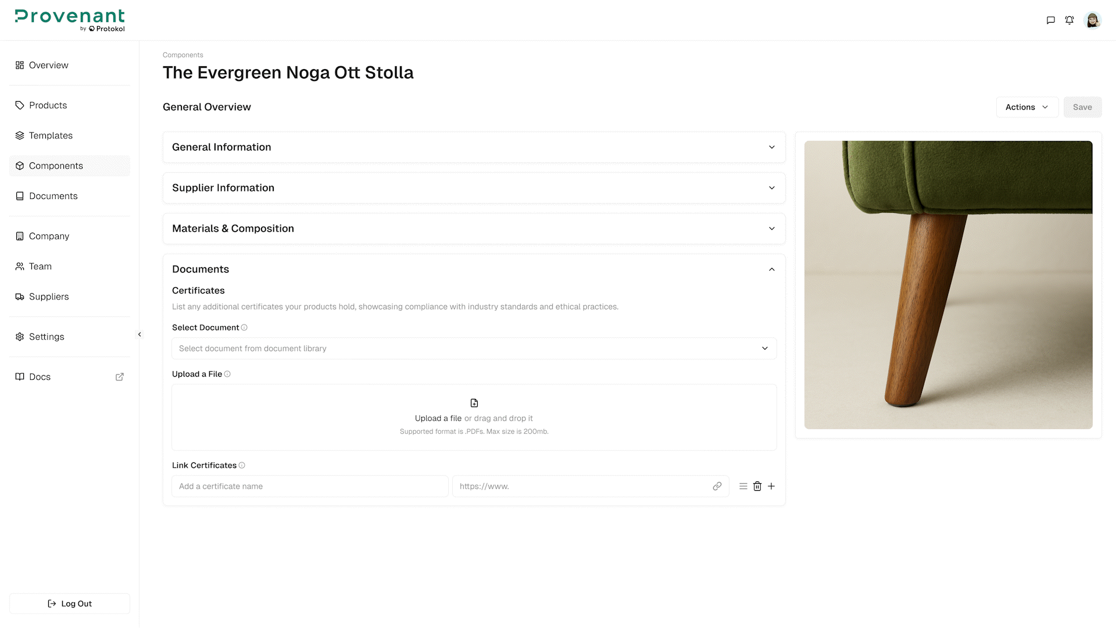
Task: Open Docs via the external link icon
Action: click(119, 377)
